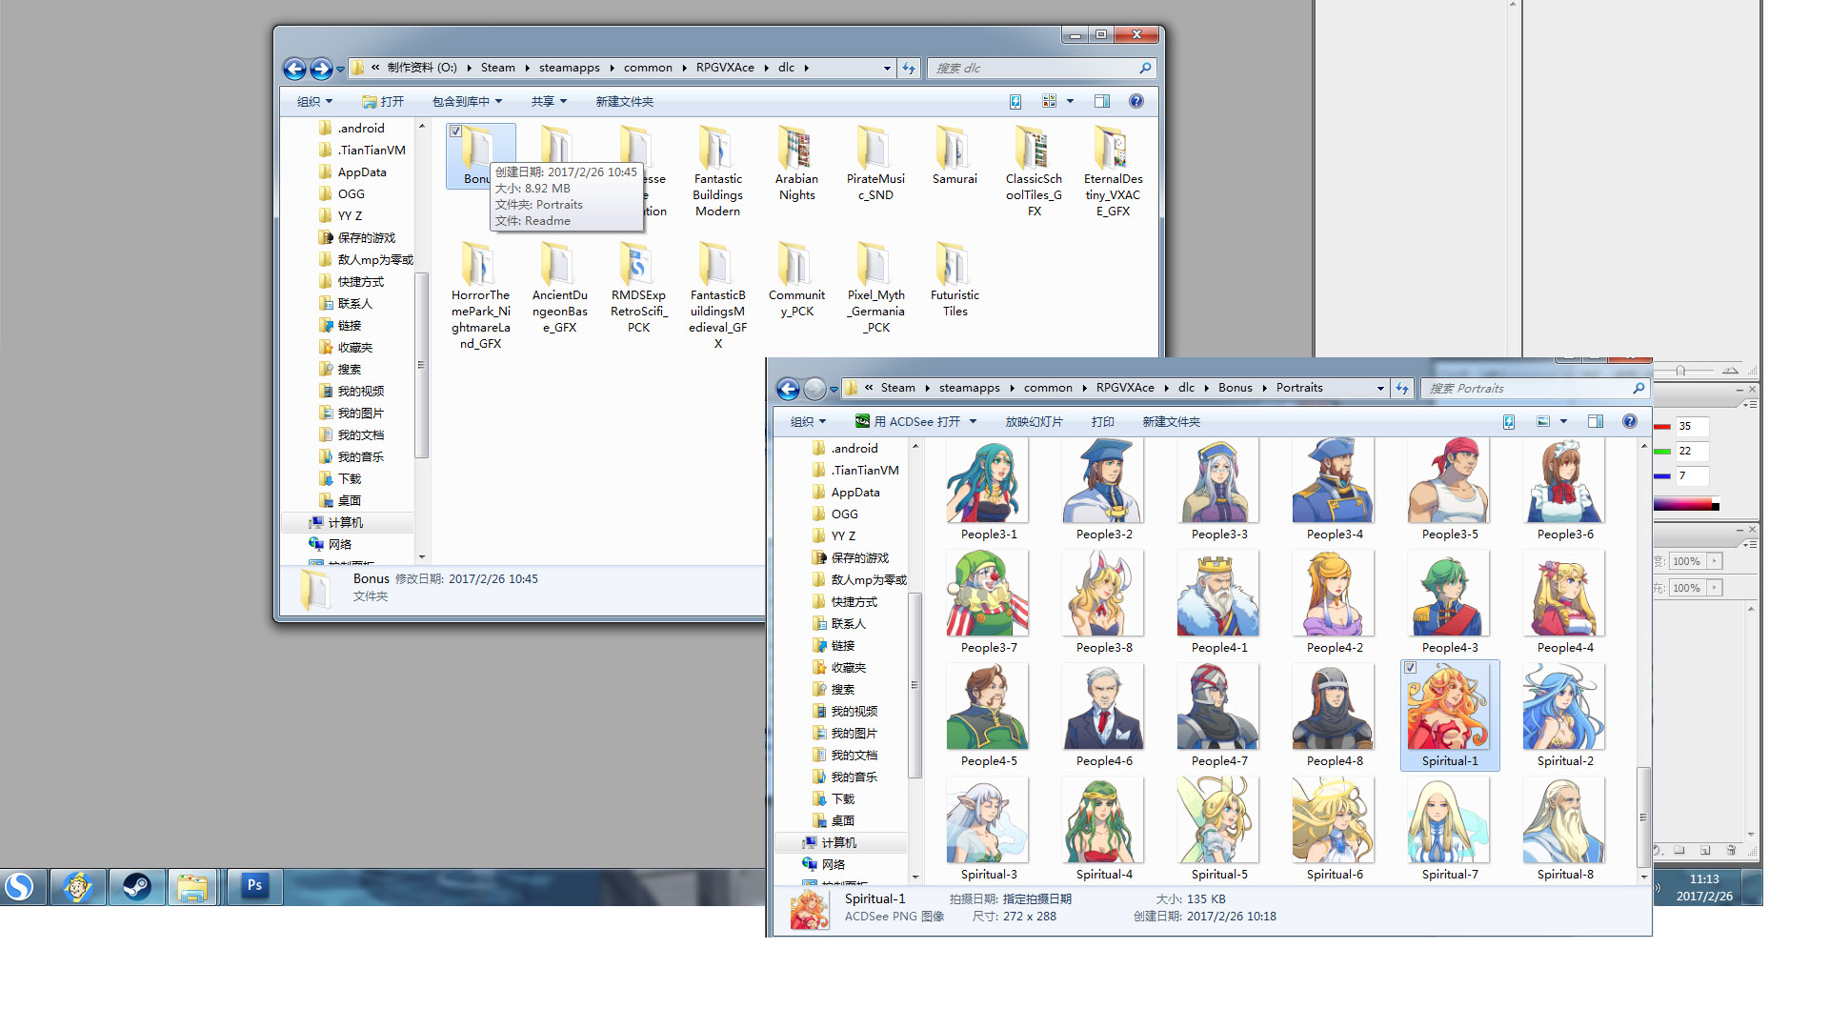
Task: Click the help icon in the Portraits window toolbar
Action: [1630, 421]
